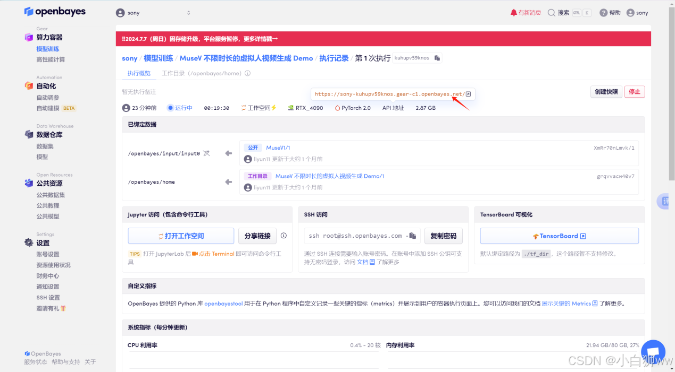Image resolution: width=675 pixels, height=372 pixels.
Task: Click the 分享链接 button
Action: (257, 236)
